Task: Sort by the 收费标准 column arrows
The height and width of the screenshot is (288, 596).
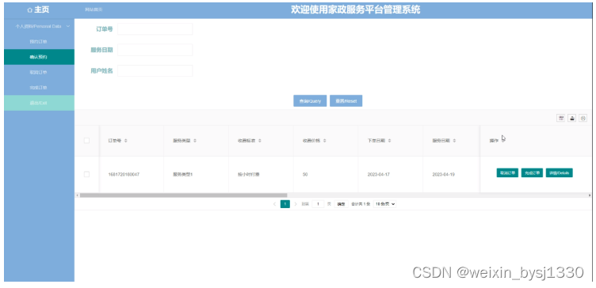Action: click(x=260, y=141)
